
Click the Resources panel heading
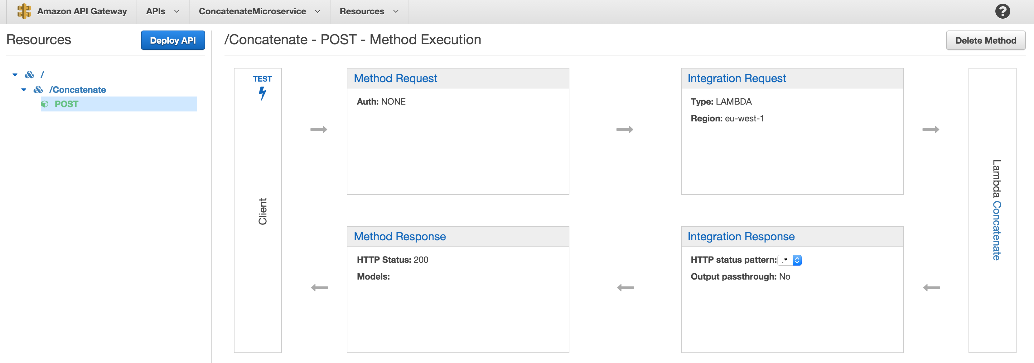39,40
